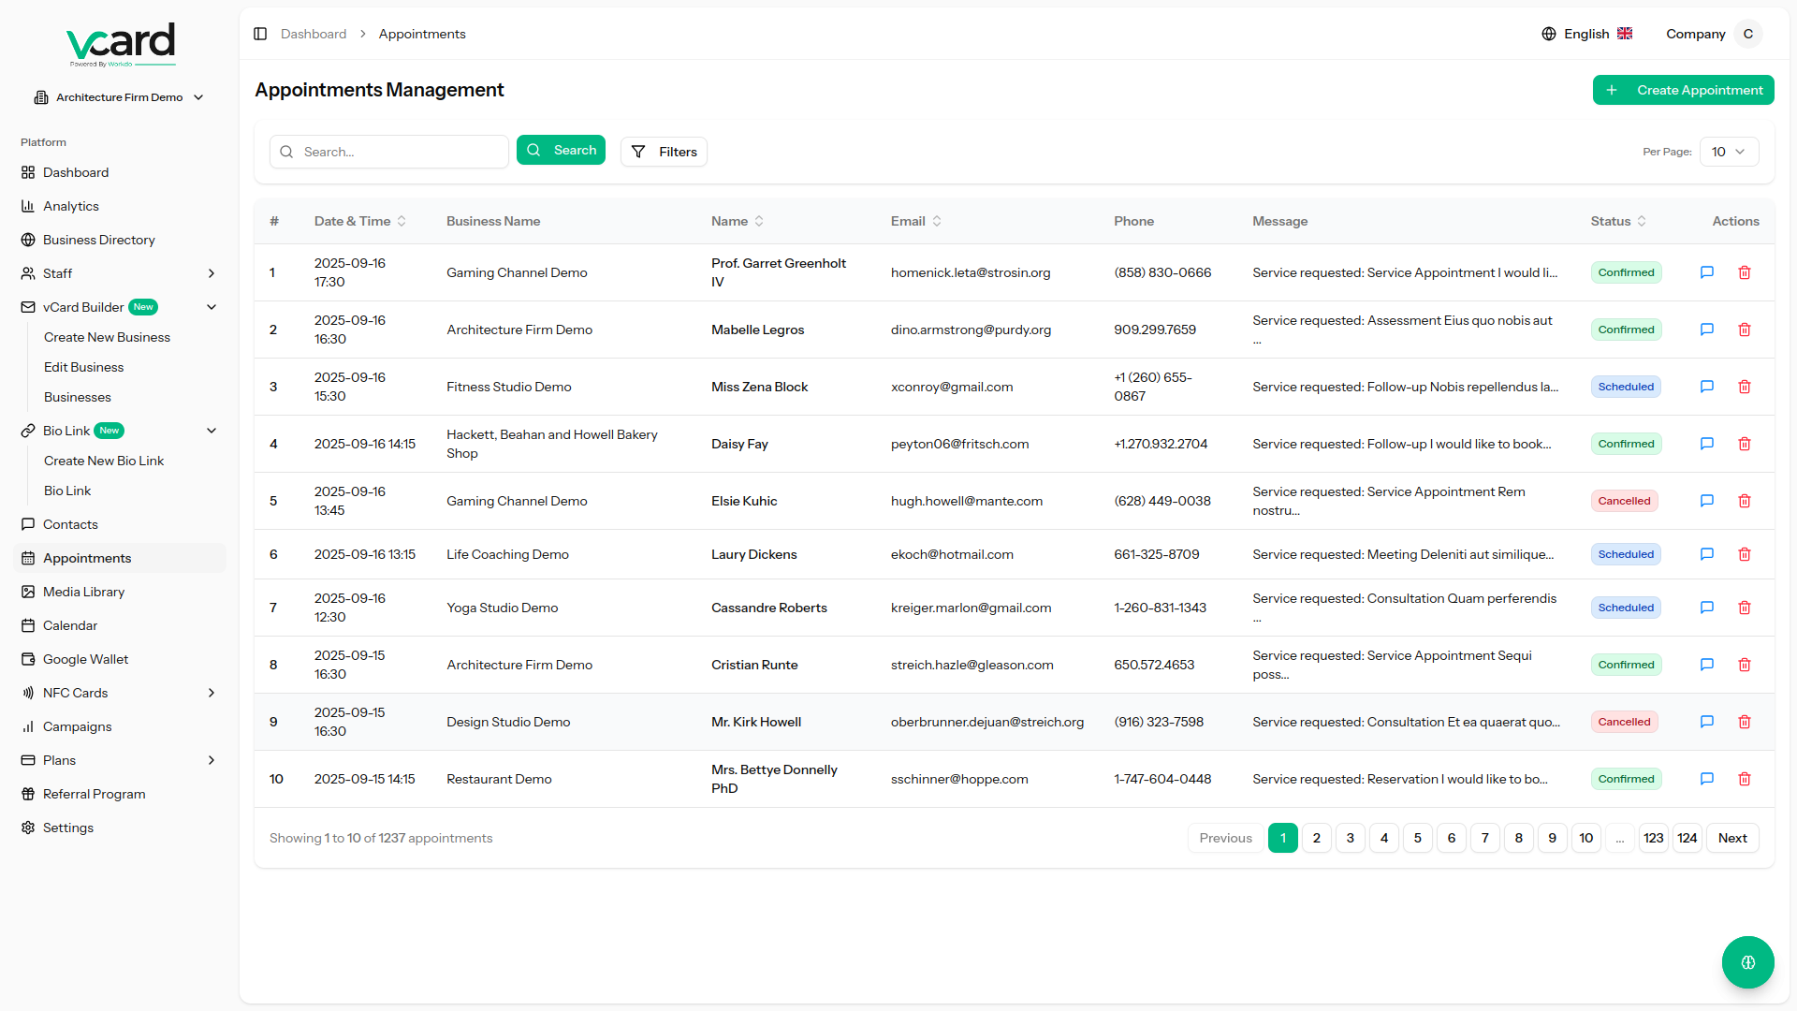Click inside the search field
Viewport: 1797px width, 1011px height.
coord(389,152)
